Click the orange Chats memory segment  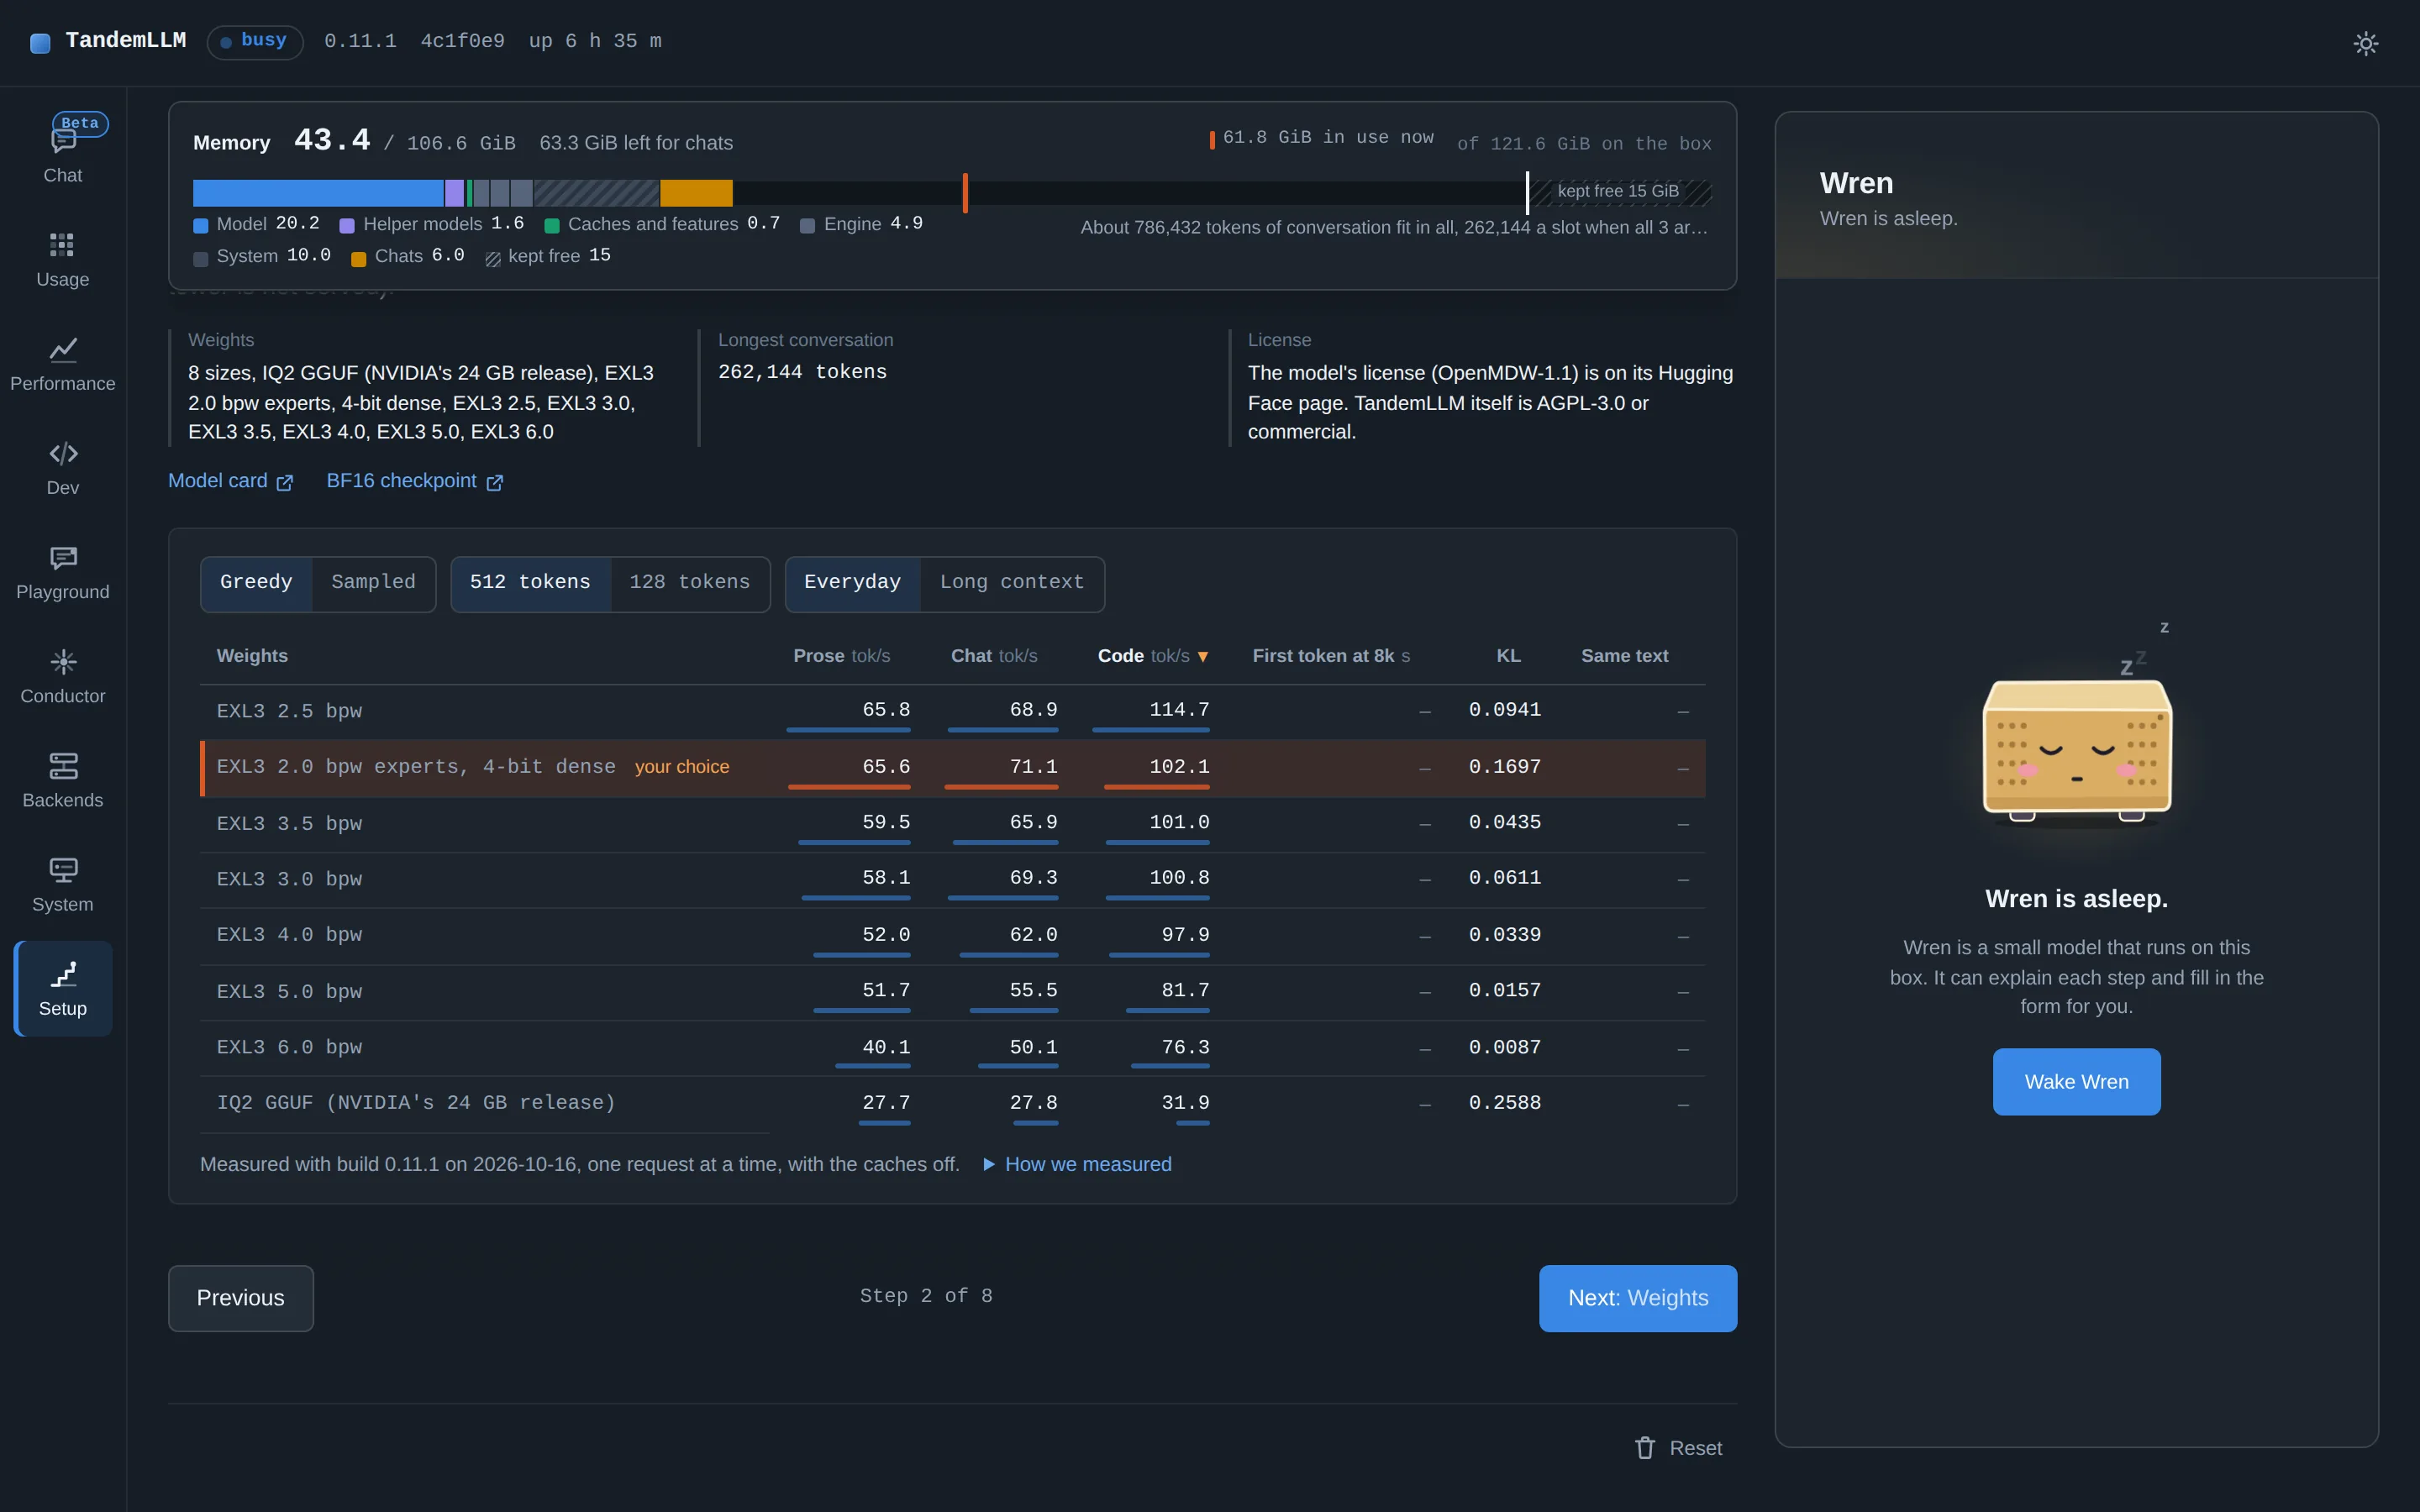tap(696, 192)
